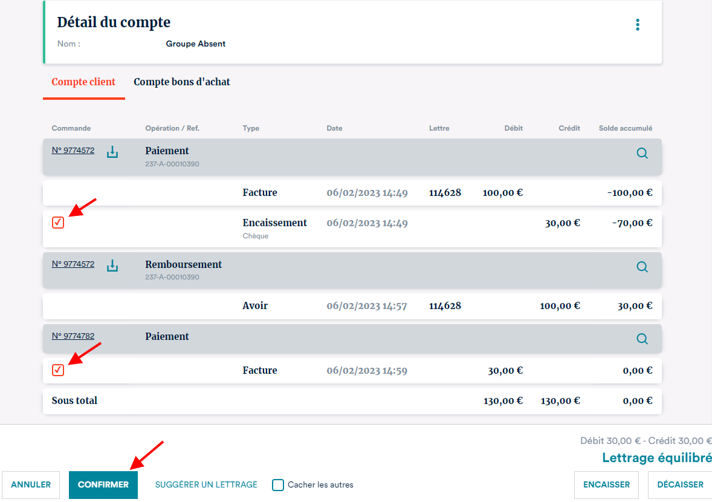The height and width of the screenshot is (502, 712).
Task: Enable the Cacher les autres checkbox
Action: 278,484
